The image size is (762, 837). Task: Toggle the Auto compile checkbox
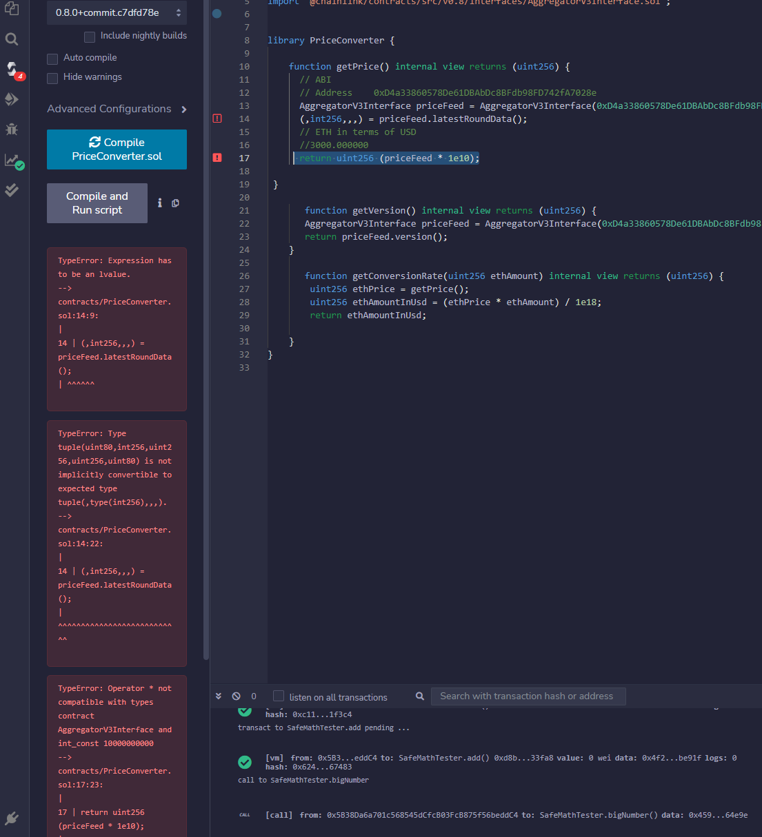[x=52, y=59]
